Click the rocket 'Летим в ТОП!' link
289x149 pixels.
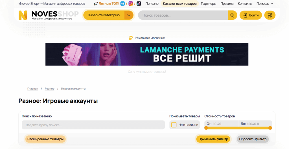(106, 3)
